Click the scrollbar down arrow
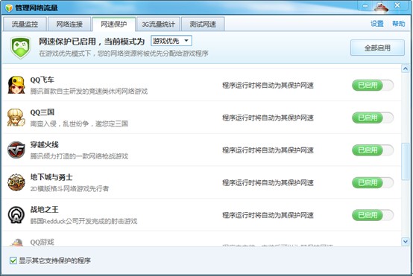The height and width of the screenshot is (276, 413). [405, 241]
